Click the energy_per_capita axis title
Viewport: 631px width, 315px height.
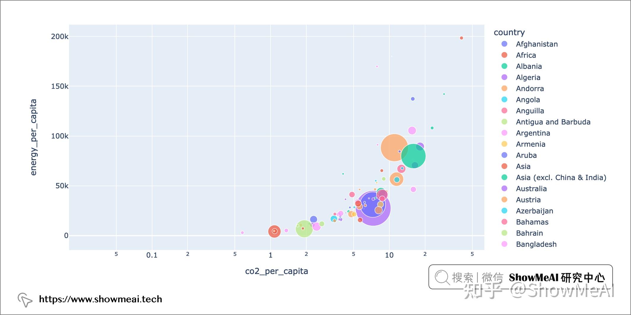(x=34, y=137)
